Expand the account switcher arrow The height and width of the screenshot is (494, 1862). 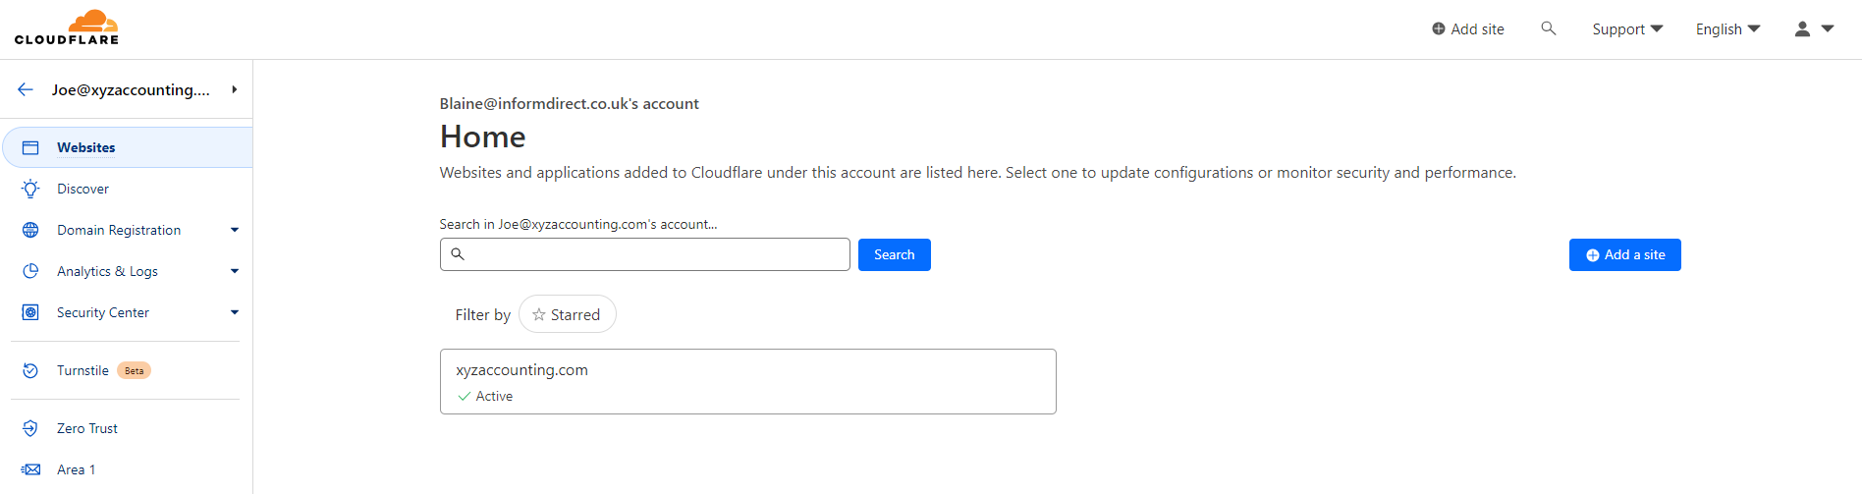(x=235, y=89)
